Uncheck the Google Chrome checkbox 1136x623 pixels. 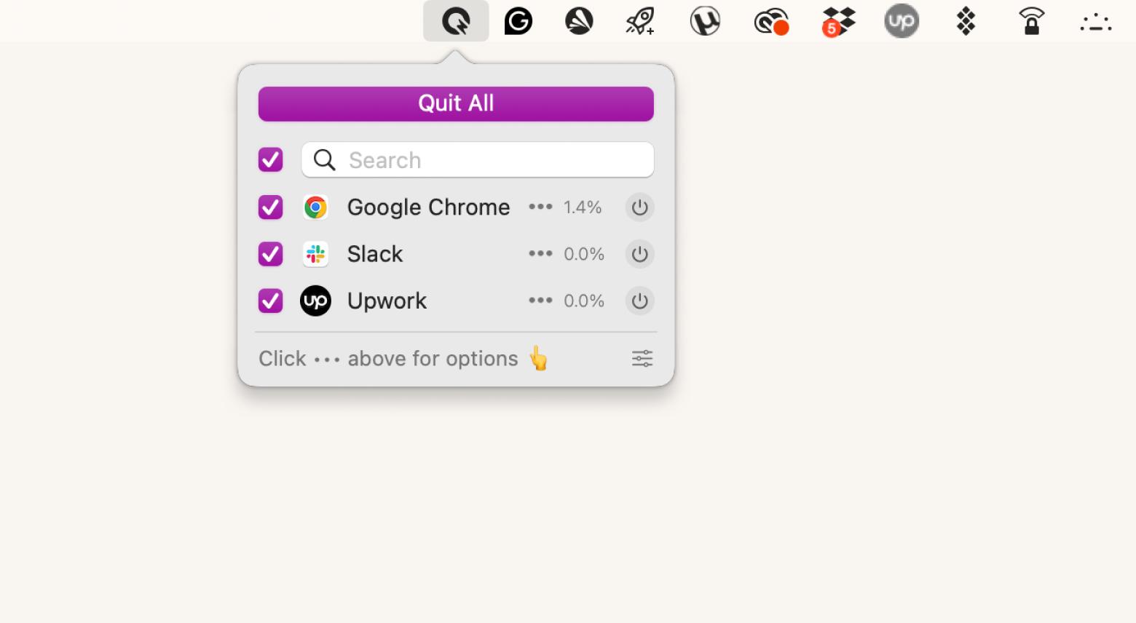click(x=270, y=207)
